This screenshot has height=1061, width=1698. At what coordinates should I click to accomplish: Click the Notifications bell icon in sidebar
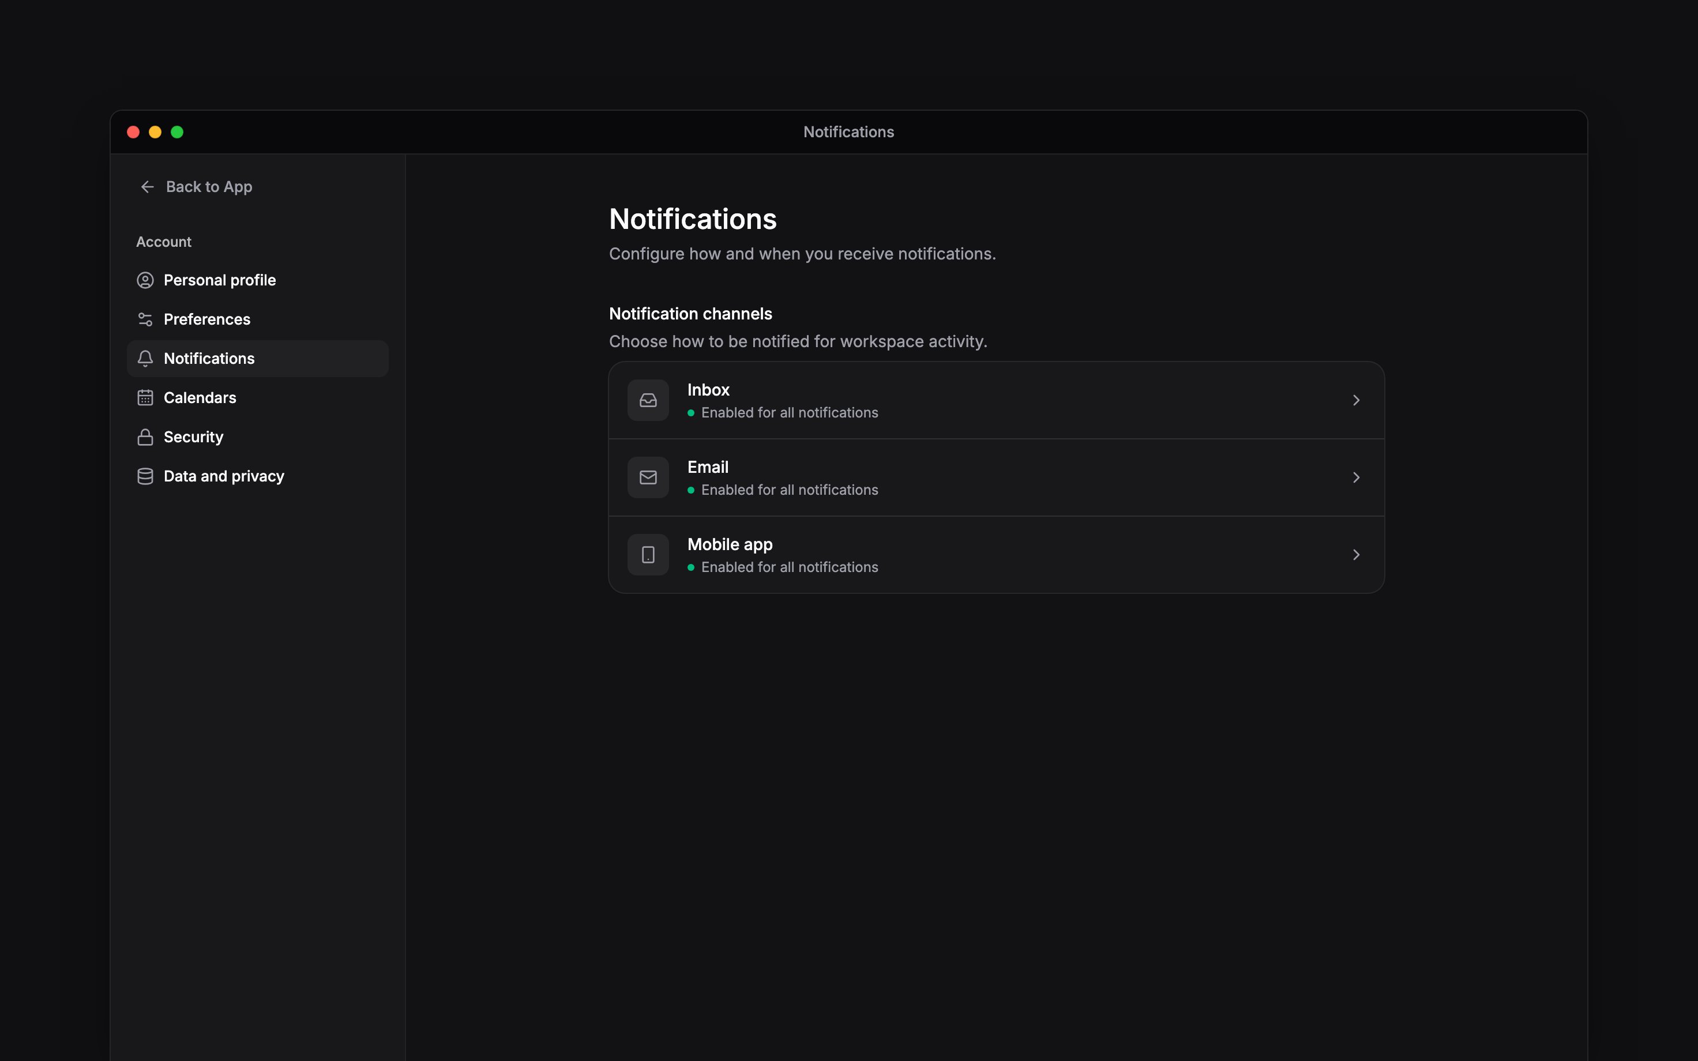(x=145, y=359)
